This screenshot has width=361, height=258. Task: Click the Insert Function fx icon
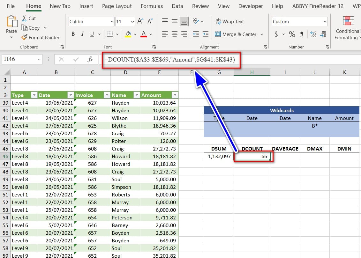point(90,59)
